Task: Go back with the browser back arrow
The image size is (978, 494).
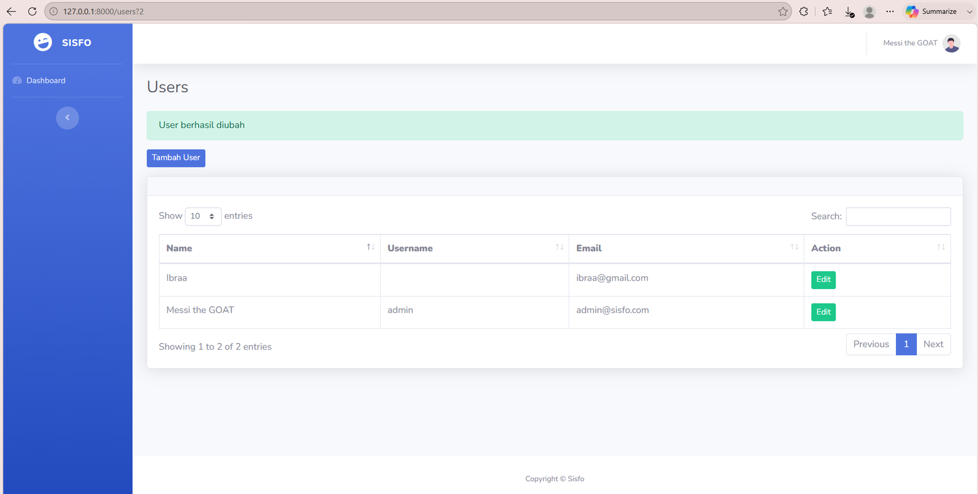Action: click(11, 11)
